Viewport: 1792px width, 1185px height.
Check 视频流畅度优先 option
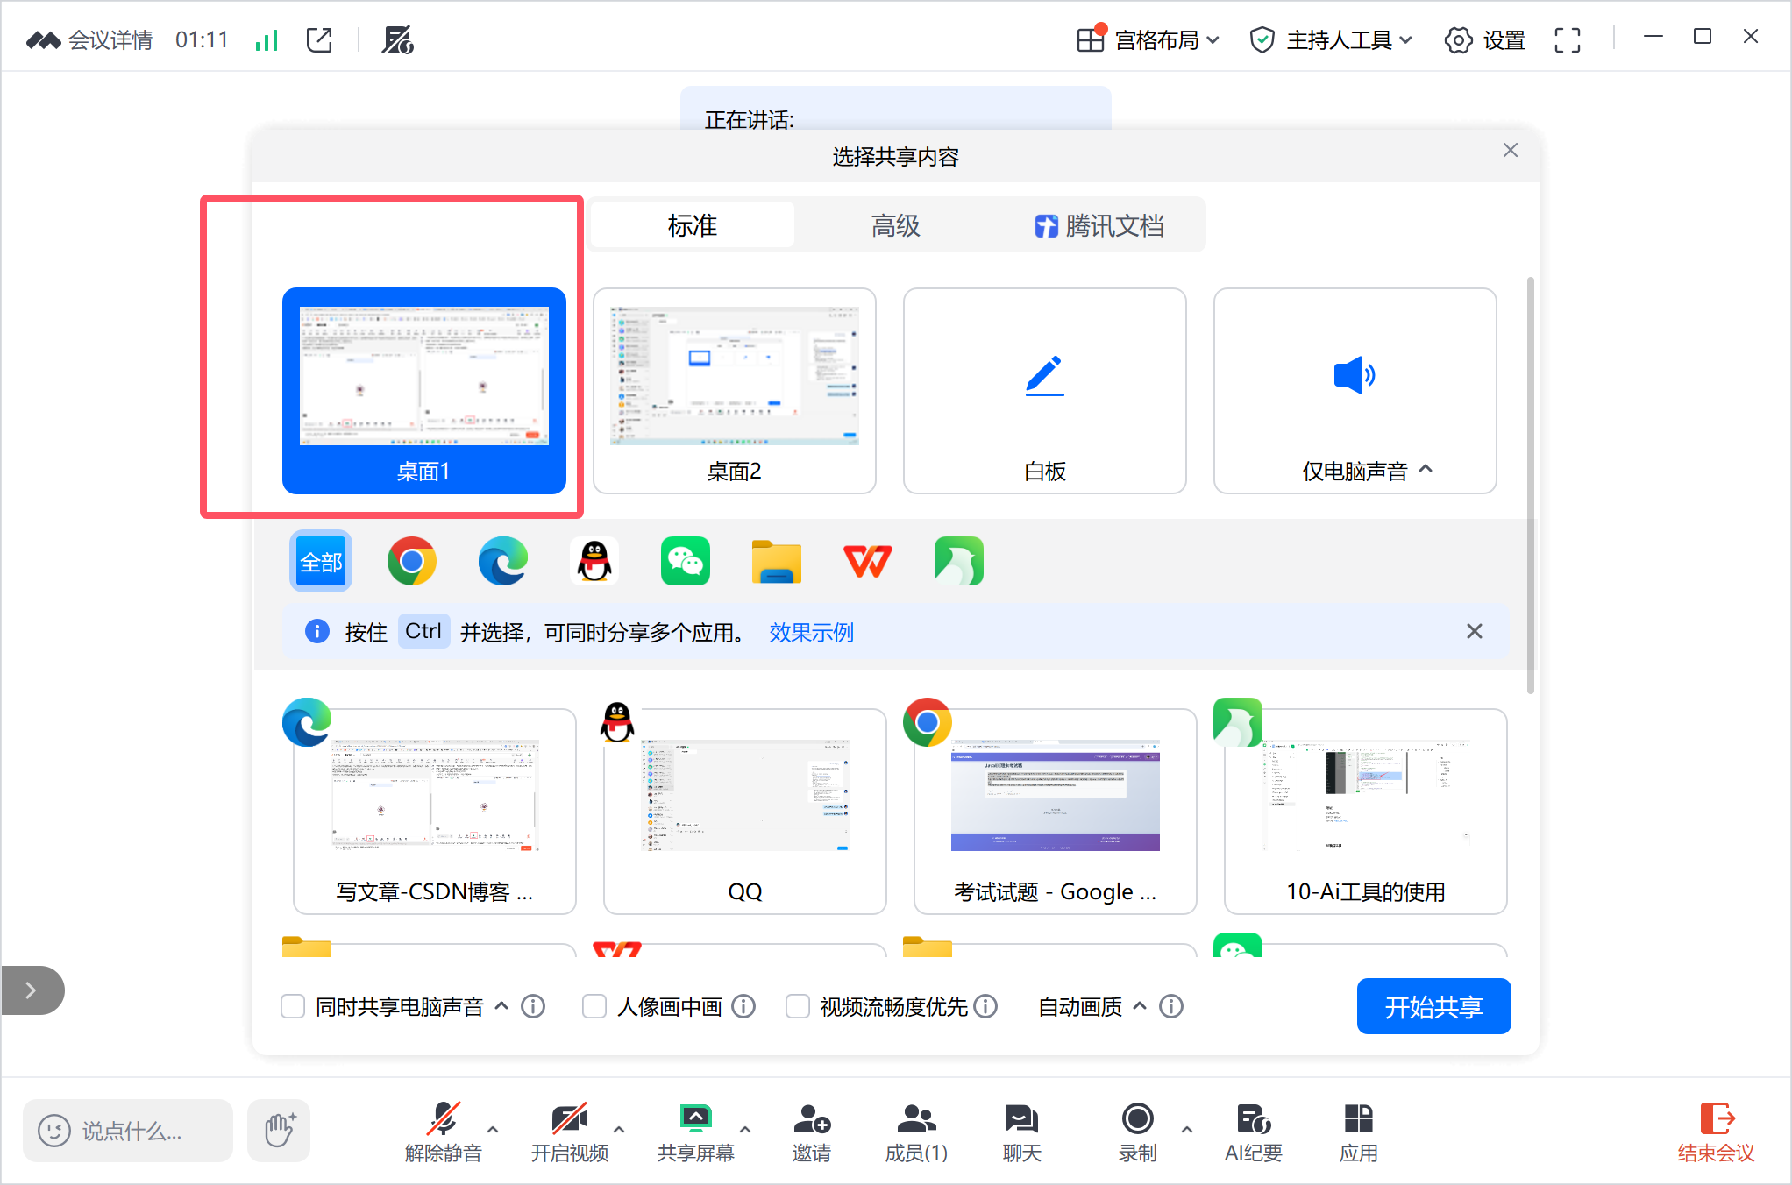[797, 1006]
